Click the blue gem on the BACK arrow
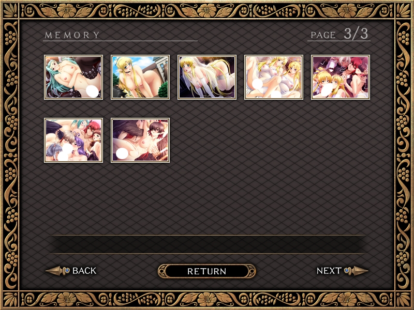 [x=67, y=270]
